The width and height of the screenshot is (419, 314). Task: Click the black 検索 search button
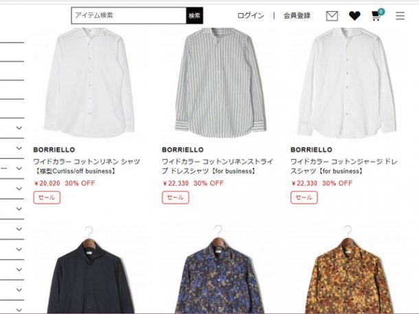point(194,16)
